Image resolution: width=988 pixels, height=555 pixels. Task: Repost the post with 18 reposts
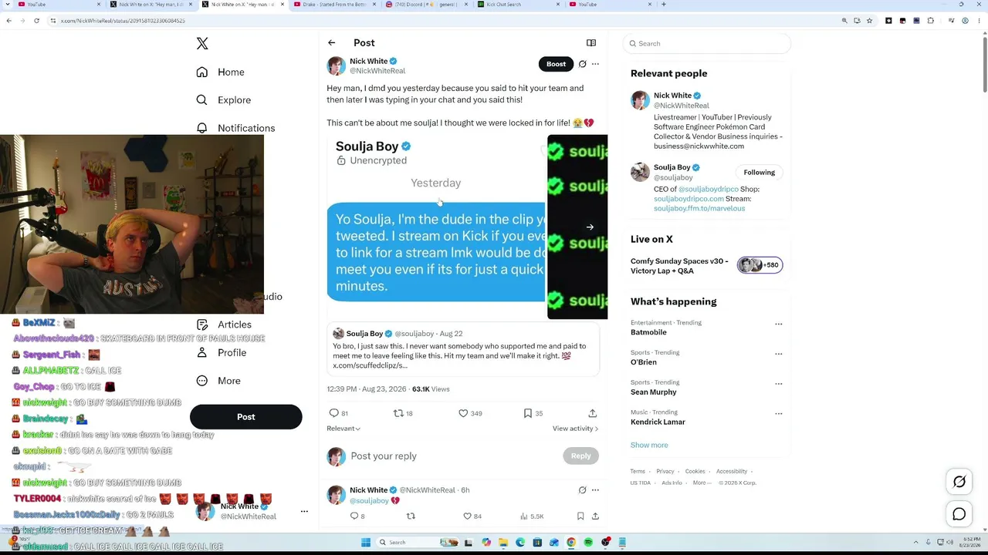[403, 414]
